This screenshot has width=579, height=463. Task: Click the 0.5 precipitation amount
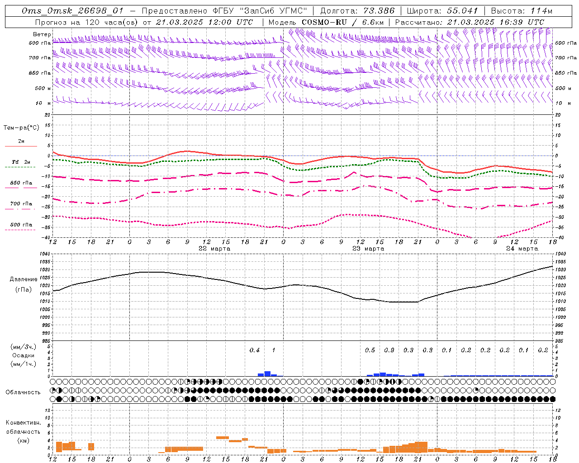coord(370,350)
